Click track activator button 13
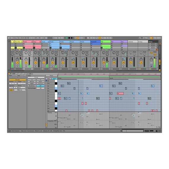Screen dimensions: 169x169 pos(104,62)
